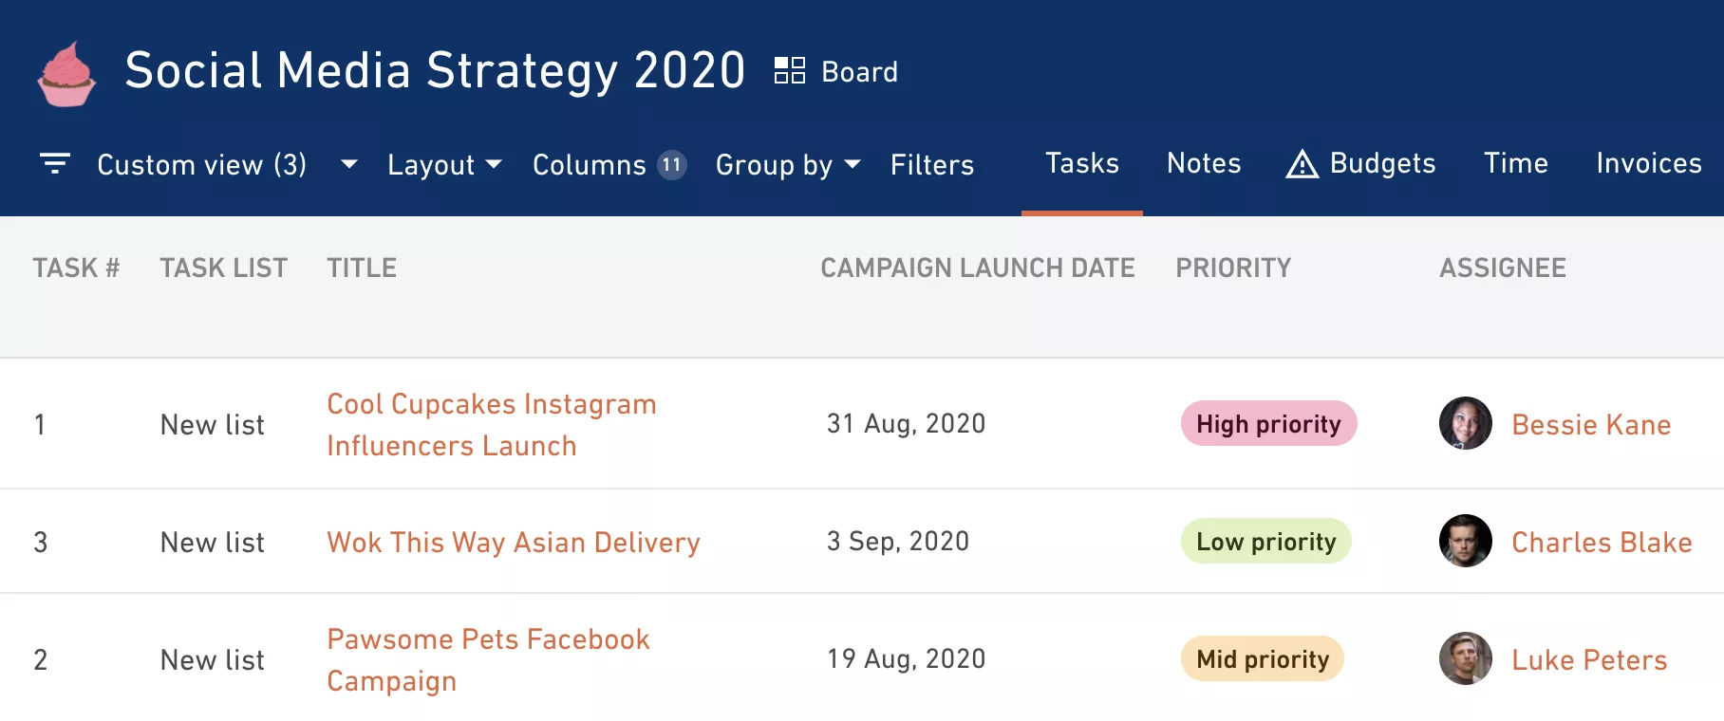1724x721 pixels.
Task: Open assignee Luke Peters link
Action: click(x=1589, y=659)
